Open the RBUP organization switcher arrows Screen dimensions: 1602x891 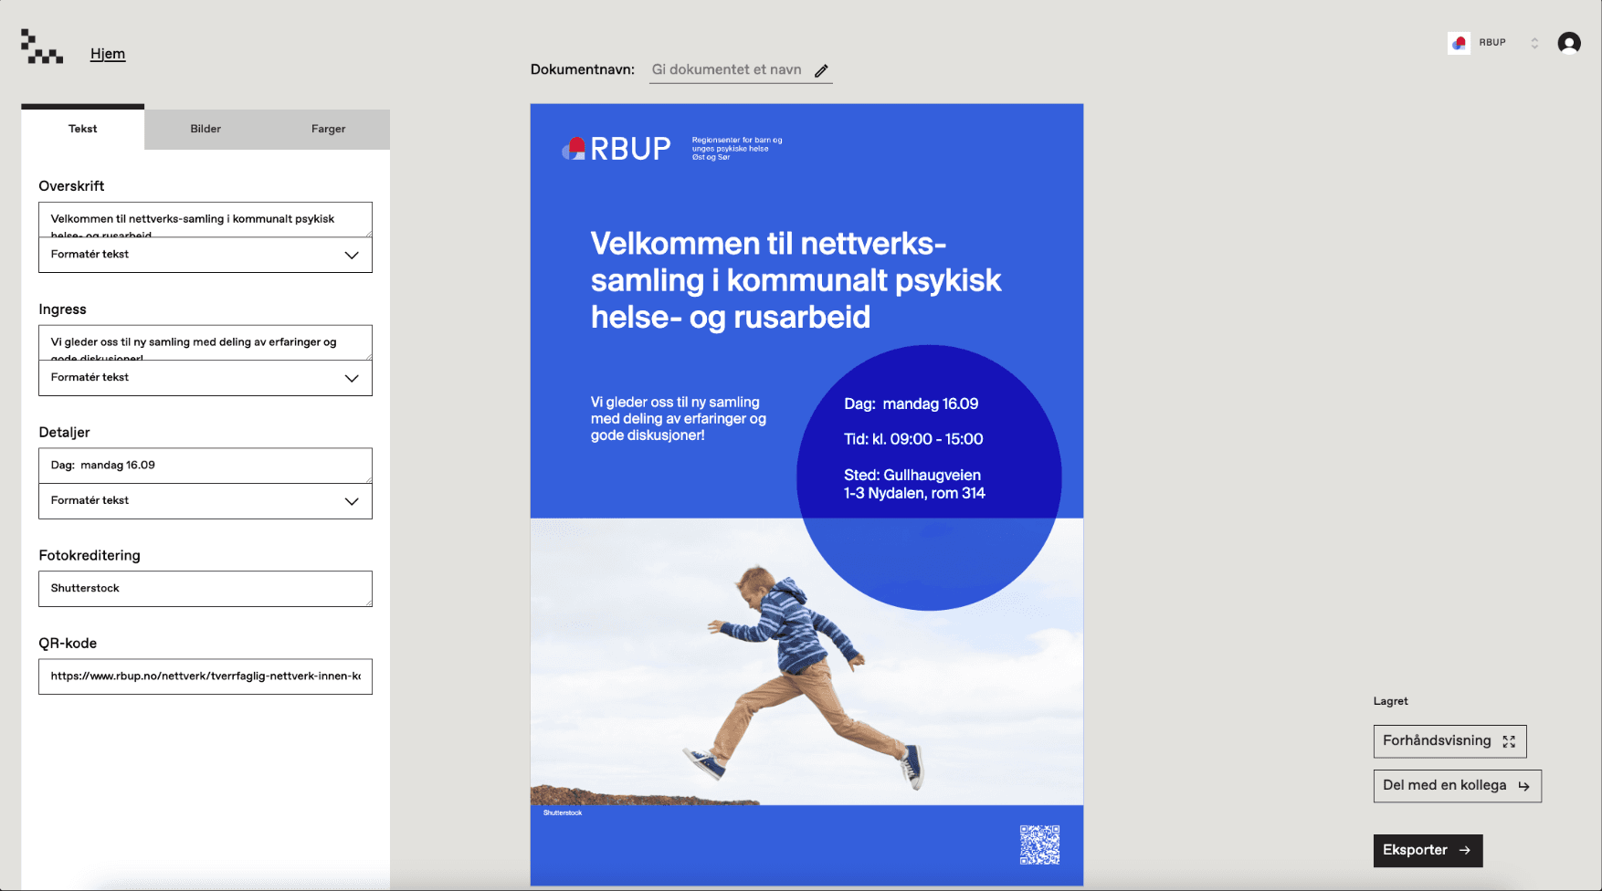point(1534,43)
